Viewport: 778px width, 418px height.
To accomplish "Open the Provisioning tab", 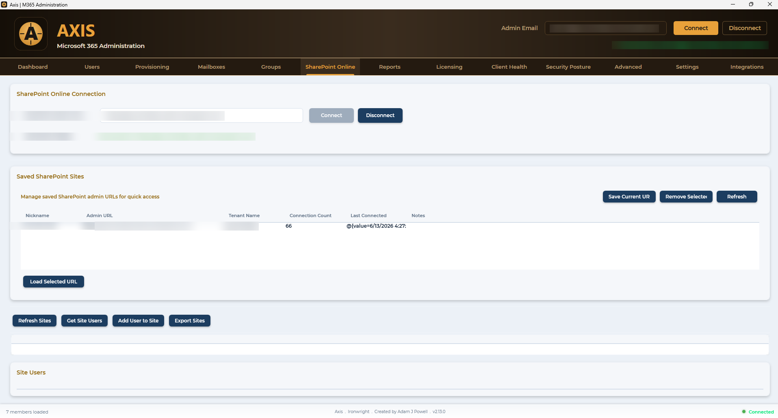I will pyautogui.click(x=152, y=67).
